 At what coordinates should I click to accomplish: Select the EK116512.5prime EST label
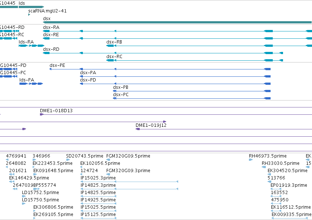[291, 207]
